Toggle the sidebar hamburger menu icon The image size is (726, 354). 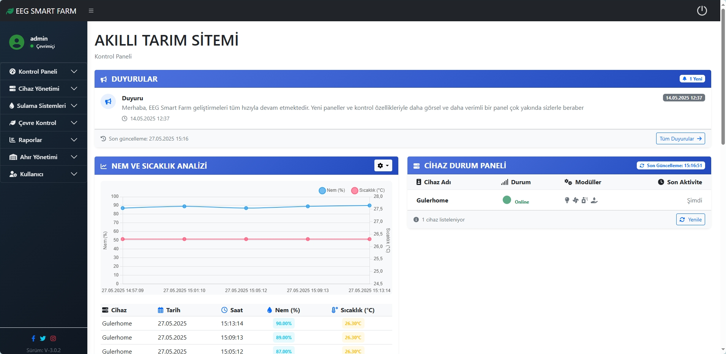[91, 11]
